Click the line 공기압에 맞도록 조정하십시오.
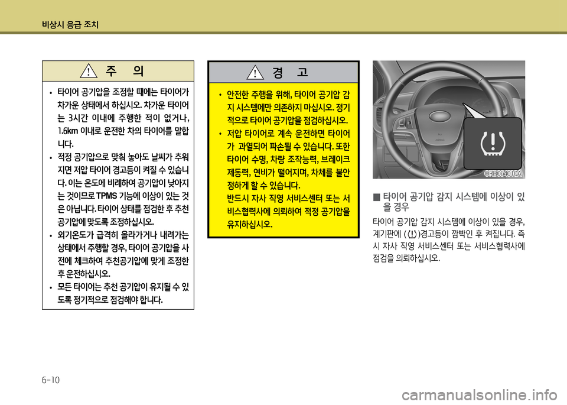 [x=106, y=222]
